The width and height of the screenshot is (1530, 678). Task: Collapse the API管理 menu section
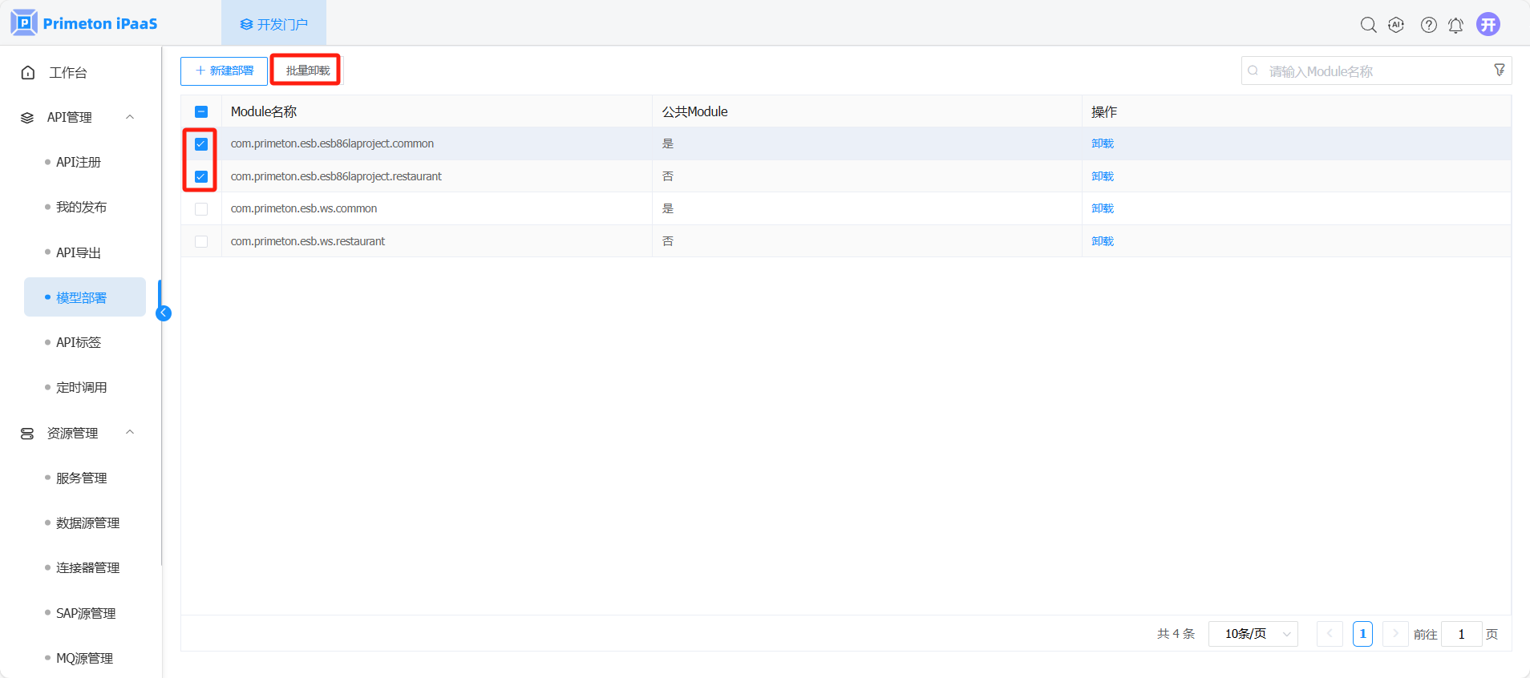(130, 117)
